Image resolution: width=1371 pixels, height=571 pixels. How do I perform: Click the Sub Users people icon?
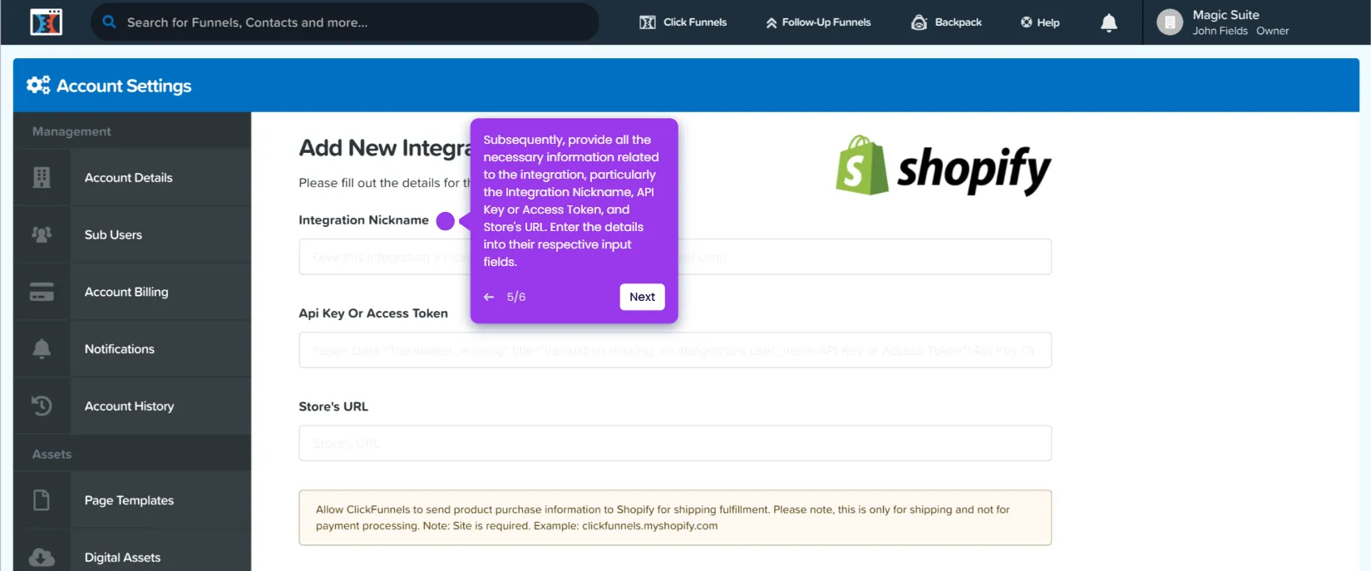pyautogui.click(x=42, y=234)
